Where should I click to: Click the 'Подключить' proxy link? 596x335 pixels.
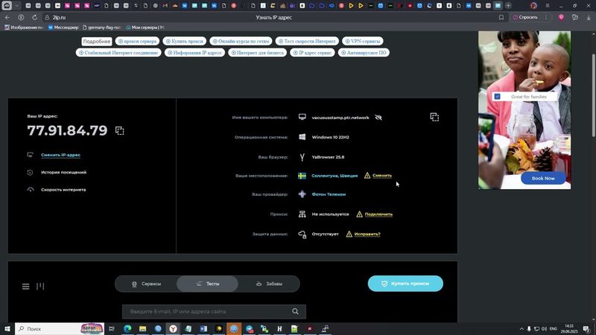(x=378, y=214)
